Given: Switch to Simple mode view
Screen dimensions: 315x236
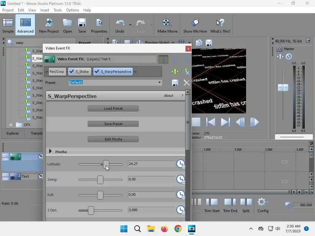Looking at the screenshot, I should [8, 25].
